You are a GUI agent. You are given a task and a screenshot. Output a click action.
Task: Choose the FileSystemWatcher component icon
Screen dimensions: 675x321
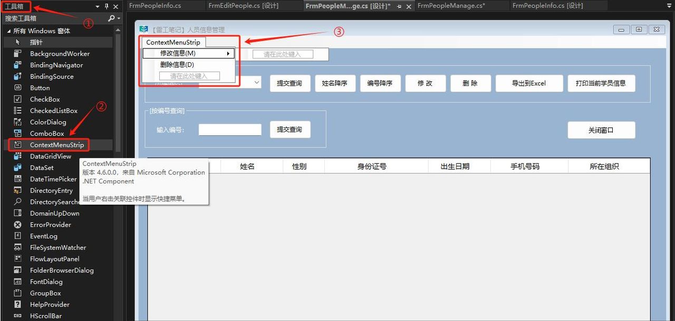(18, 248)
